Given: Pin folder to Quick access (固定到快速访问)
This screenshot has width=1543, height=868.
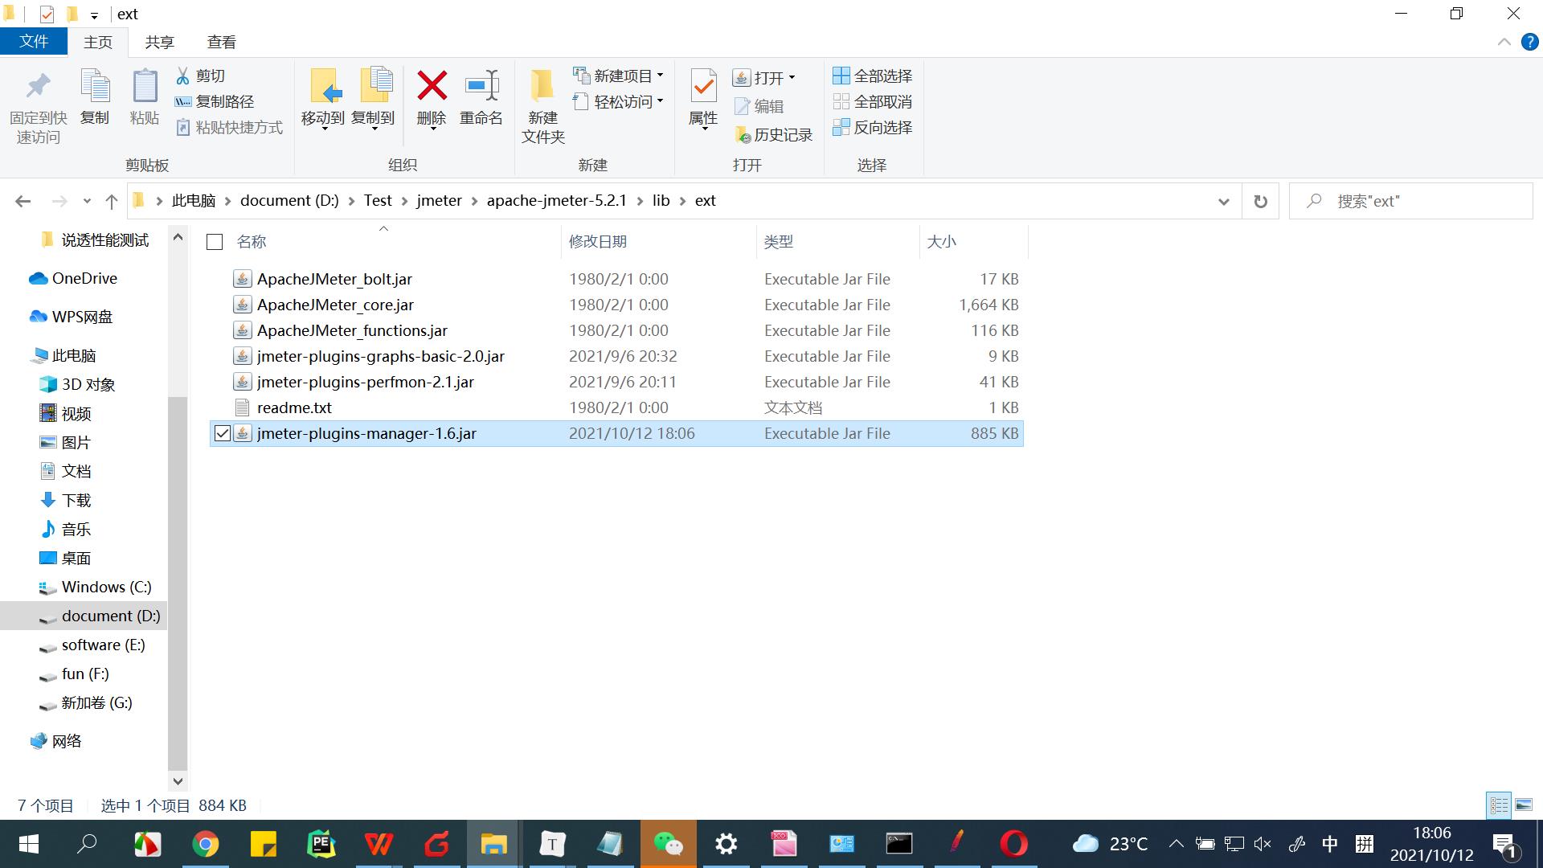Looking at the screenshot, I should tap(38, 108).
